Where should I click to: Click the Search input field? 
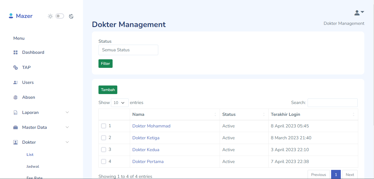click(x=333, y=103)
